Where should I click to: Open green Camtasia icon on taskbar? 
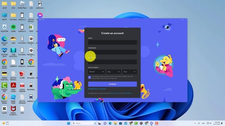click(136, 123)
